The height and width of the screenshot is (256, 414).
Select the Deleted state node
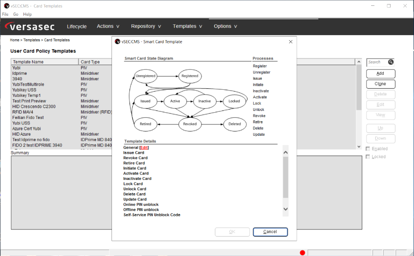coord(234,124)
